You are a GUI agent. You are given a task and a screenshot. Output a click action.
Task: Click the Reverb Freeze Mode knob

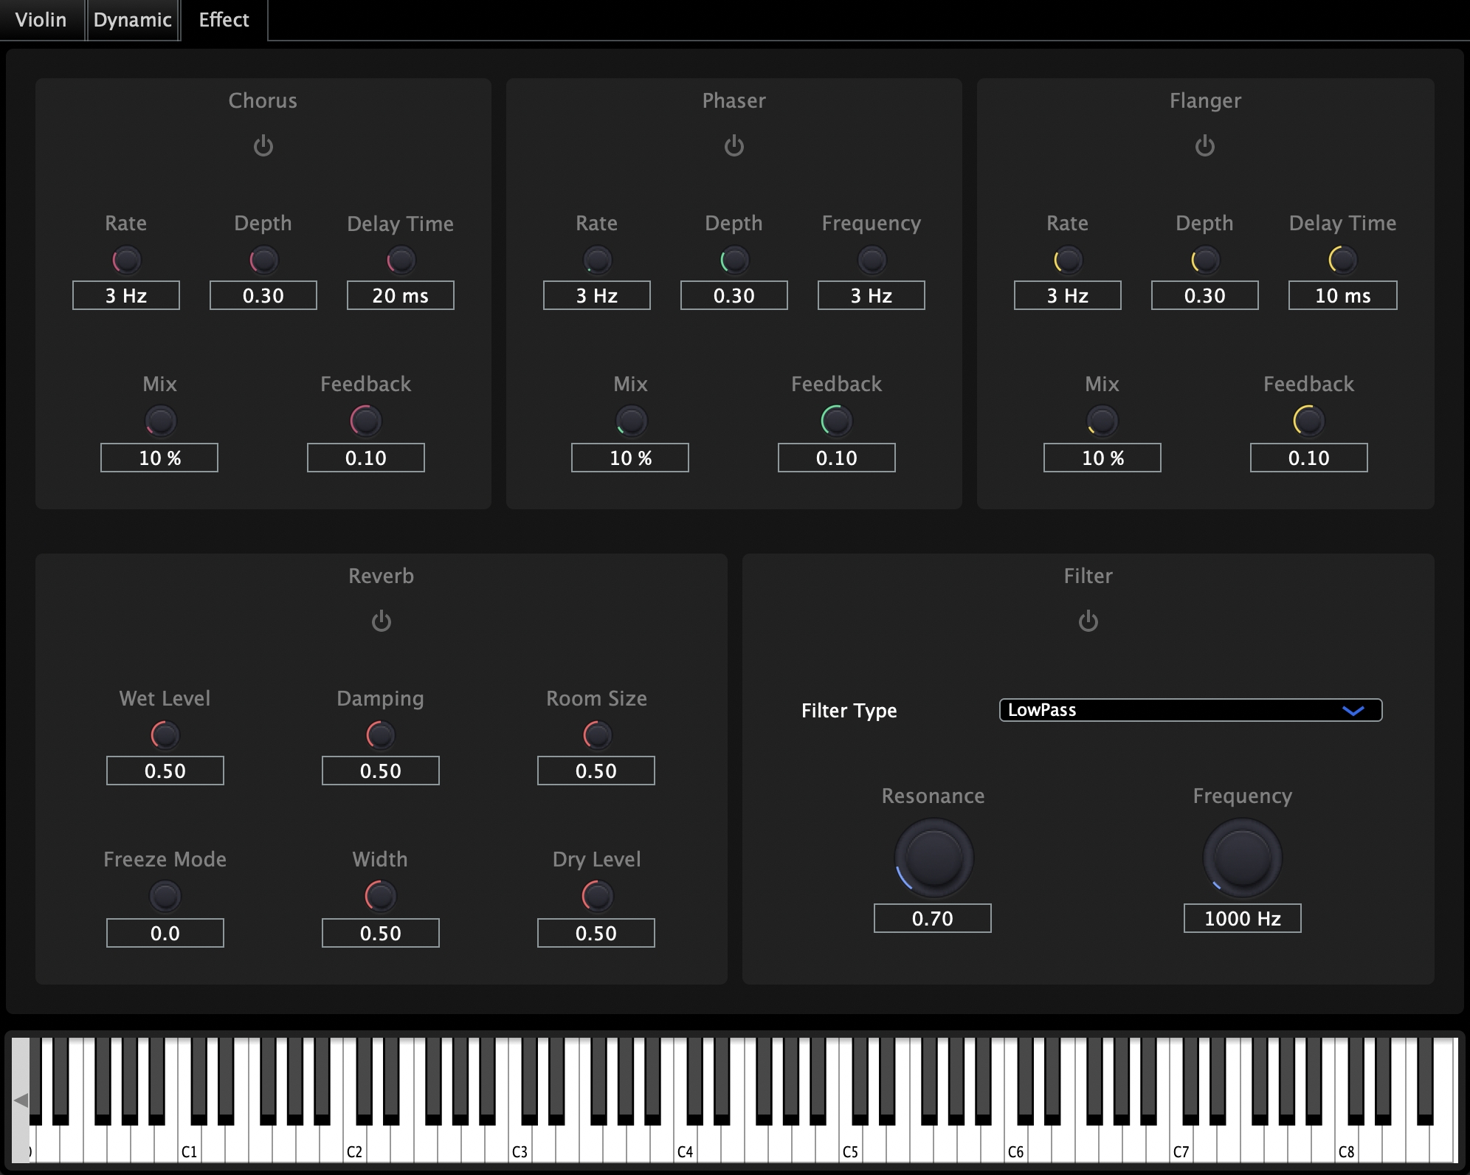coord(165,896)
